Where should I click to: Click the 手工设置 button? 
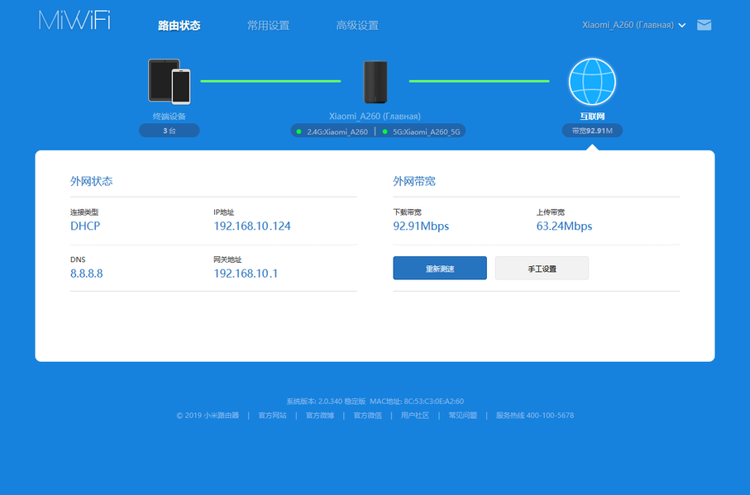542,268
